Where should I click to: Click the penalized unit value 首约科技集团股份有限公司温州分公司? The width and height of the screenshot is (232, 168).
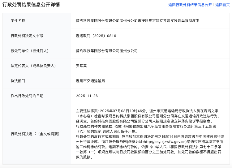tap(107, 51)
